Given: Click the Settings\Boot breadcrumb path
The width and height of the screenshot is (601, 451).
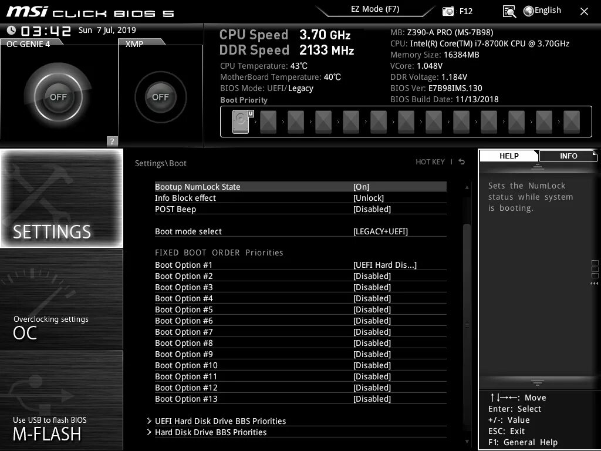Looking at the screenshot, I should tap(161, 163).
